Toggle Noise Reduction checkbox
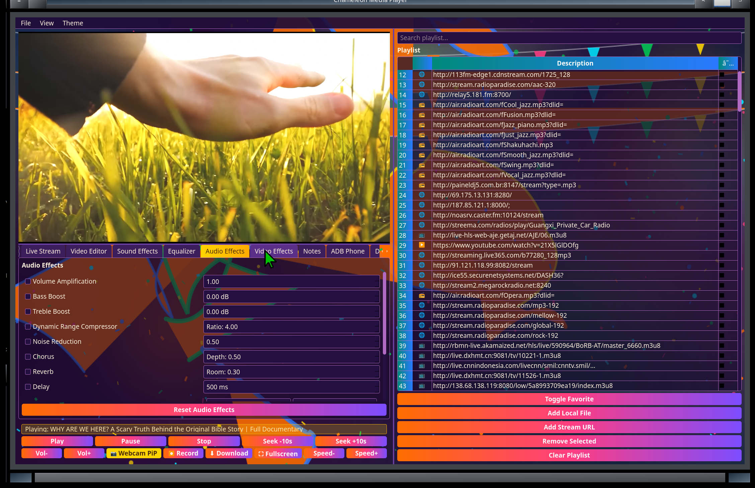The height and width of the screenshot is (488, 755). tap(28, 341)
